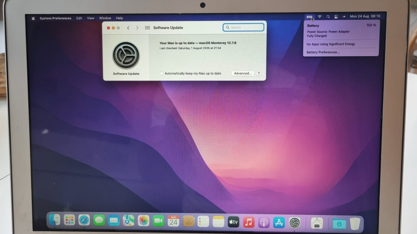Open Reminders app in the Dock
Screen dimensions: 417x234
[x=203, y=221]
